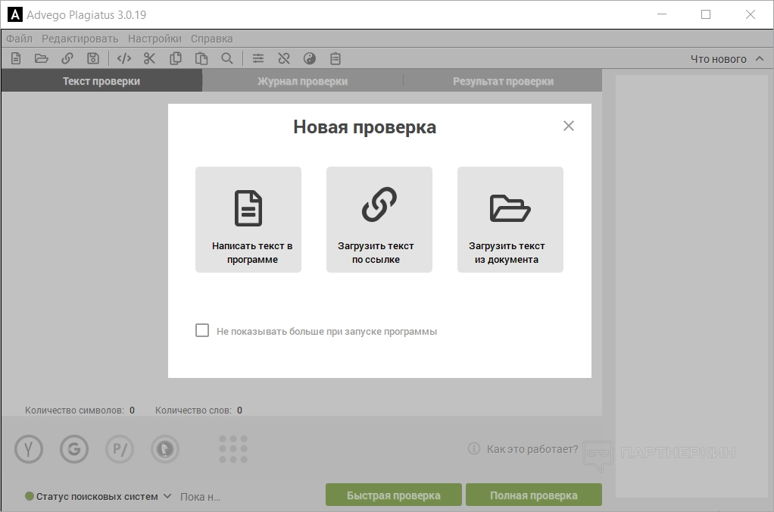Collapse the 'Что нового' panel
774x512 pixels.
tap(760, 59)
